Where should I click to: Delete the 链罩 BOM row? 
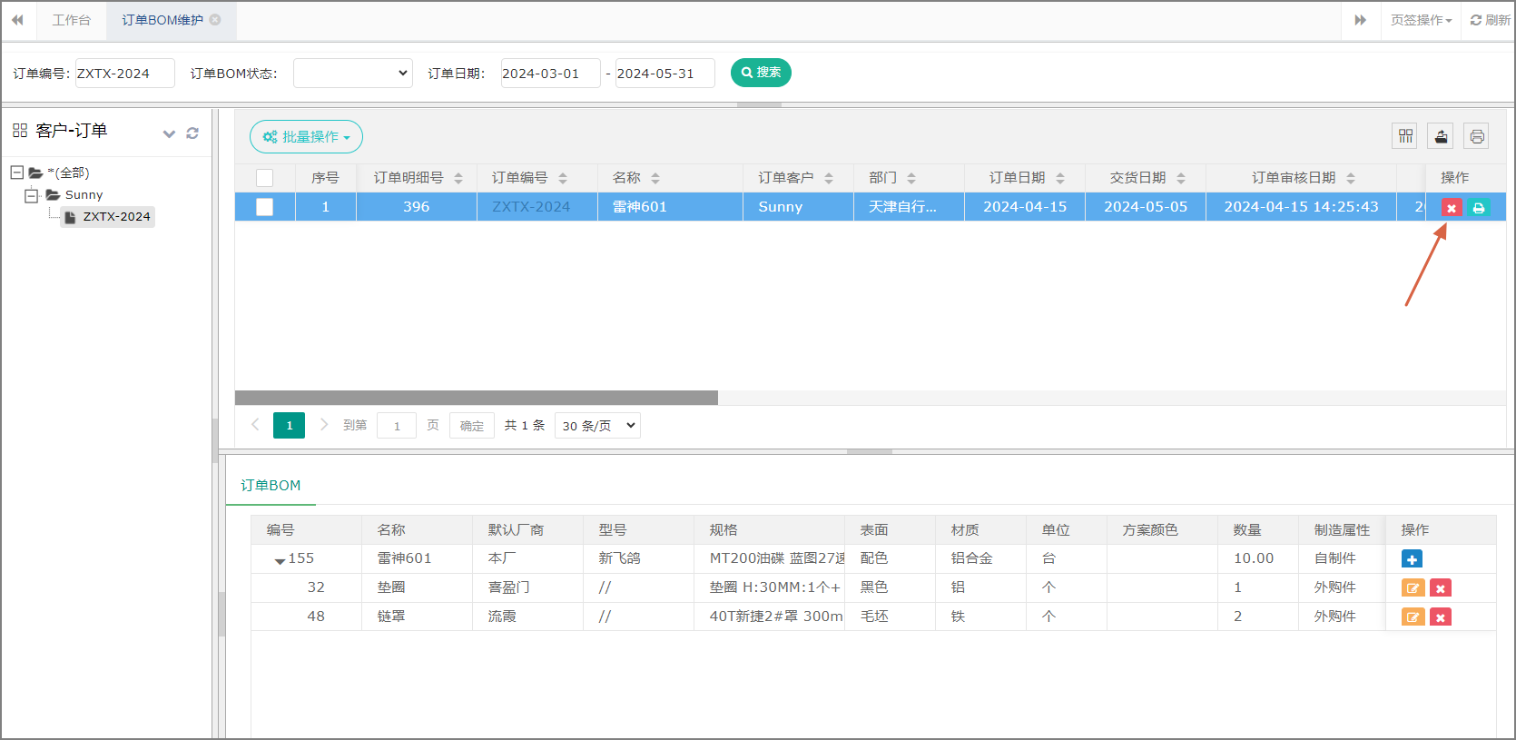[x=1440, y=617]
